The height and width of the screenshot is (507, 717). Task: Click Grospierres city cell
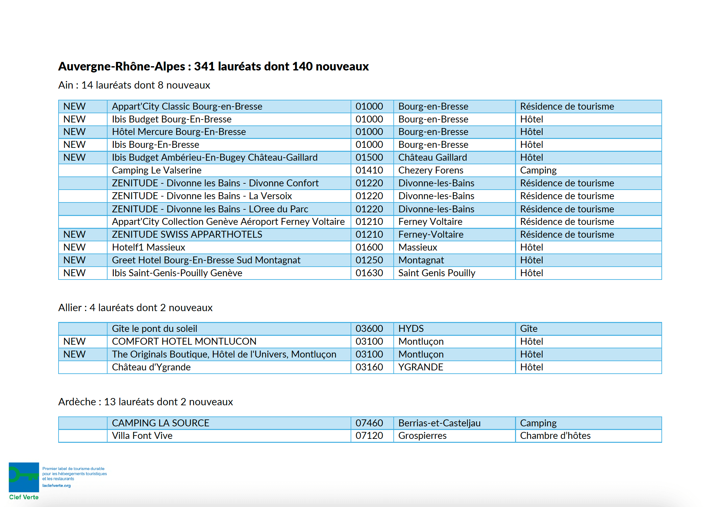(x=455, y=436)
